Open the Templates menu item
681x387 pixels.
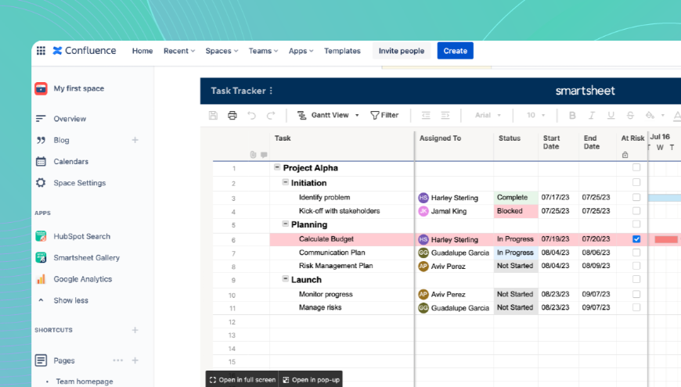tap(342, 51)
